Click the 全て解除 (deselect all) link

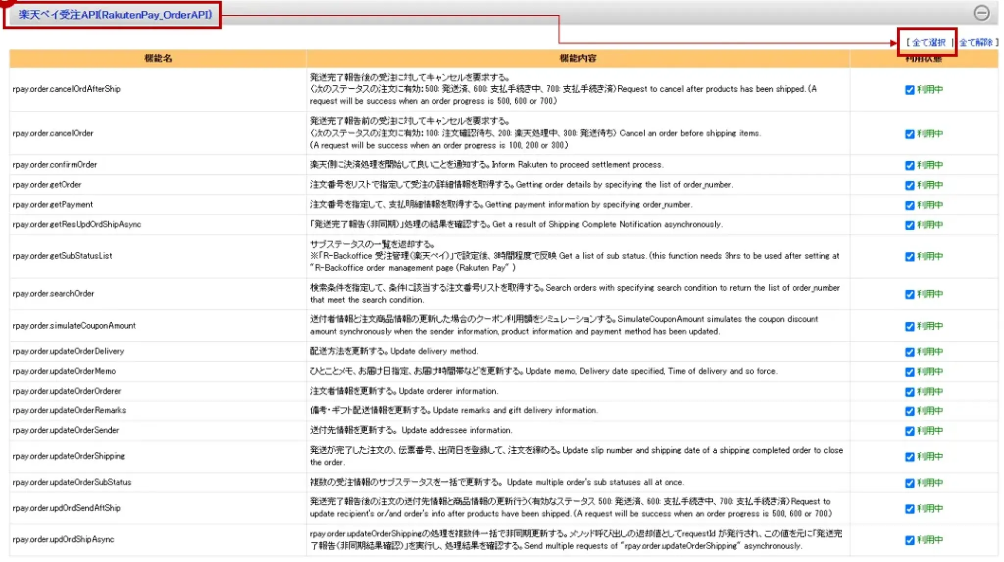coord(975,43)
